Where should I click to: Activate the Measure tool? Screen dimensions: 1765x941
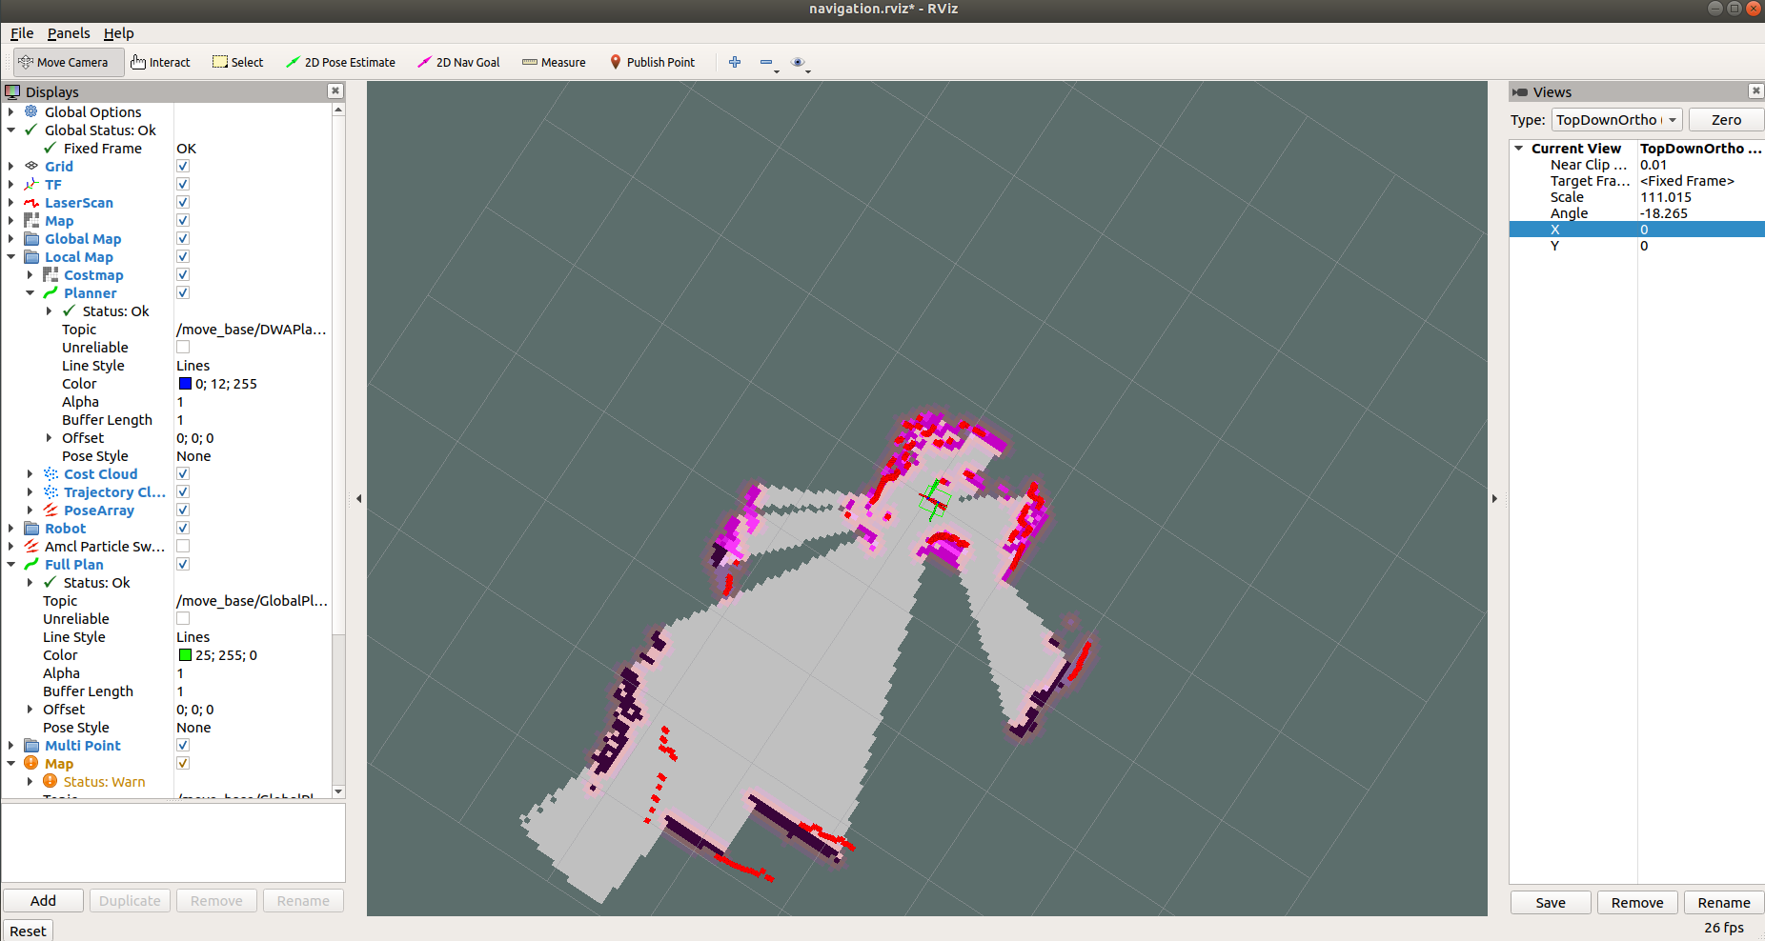[x=554, y=62]
